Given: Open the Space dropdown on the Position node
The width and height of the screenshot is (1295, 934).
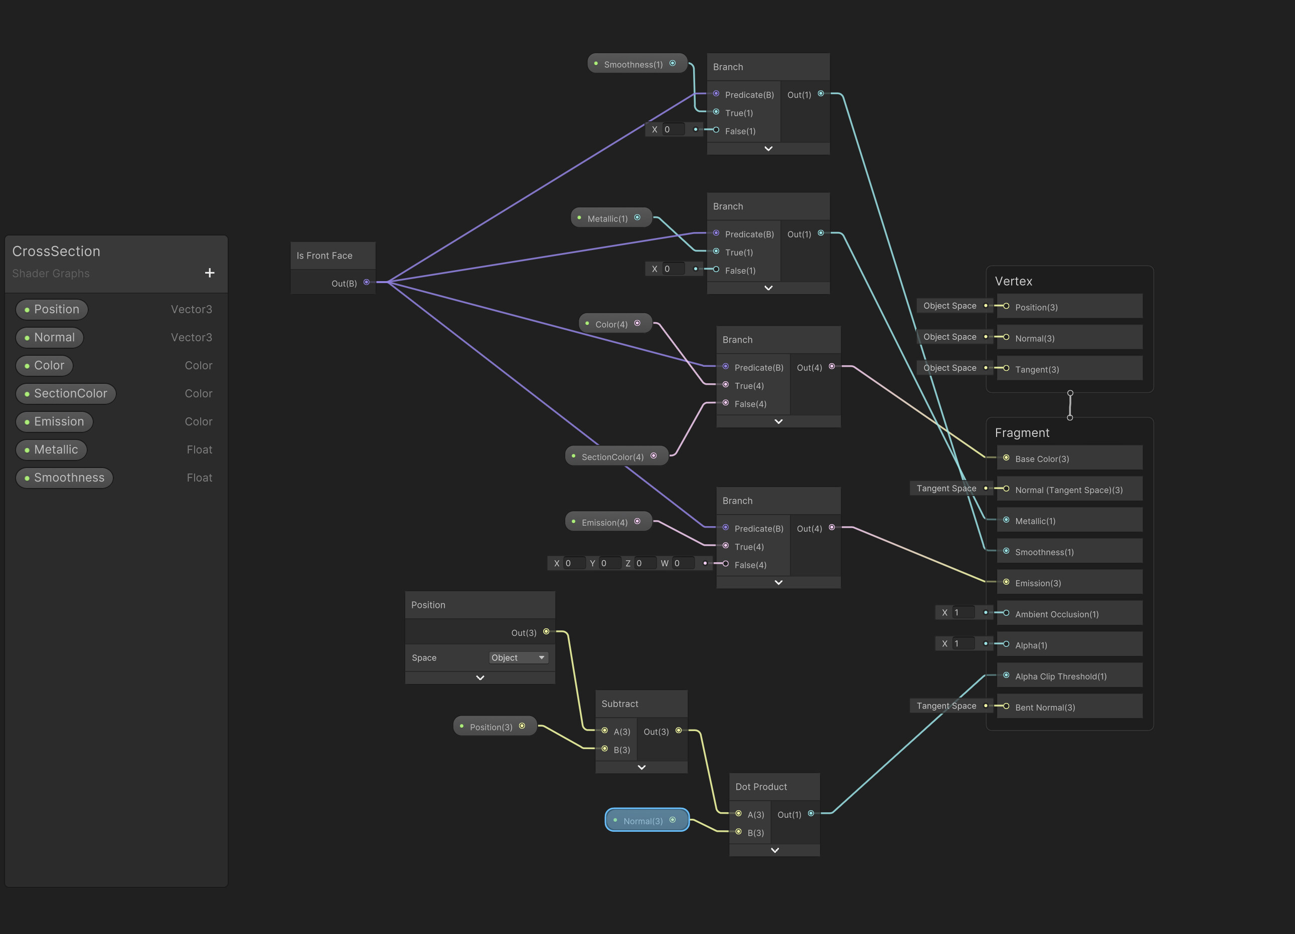Looking at the screenshot, I should click(518, 658).
